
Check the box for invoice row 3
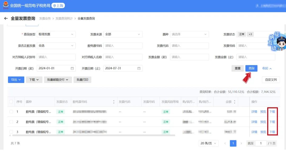(11, 132)
